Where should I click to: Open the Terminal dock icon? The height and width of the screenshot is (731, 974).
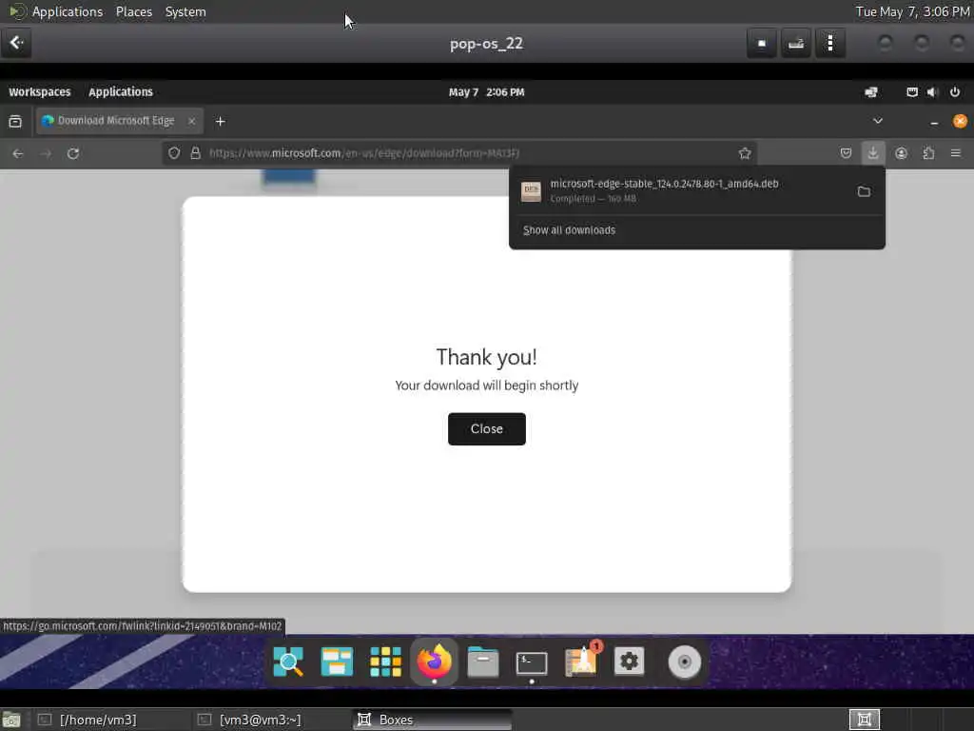(x=532, y=662)
